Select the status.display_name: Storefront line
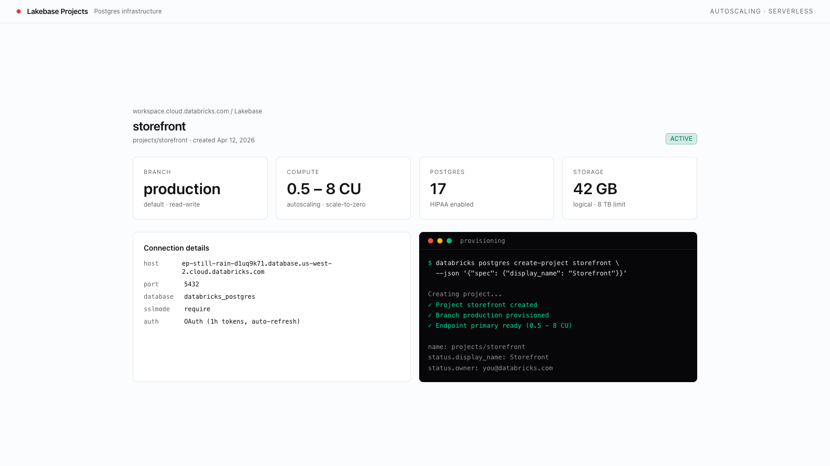Viewport: 830px width, 466px height. (488, 357)
